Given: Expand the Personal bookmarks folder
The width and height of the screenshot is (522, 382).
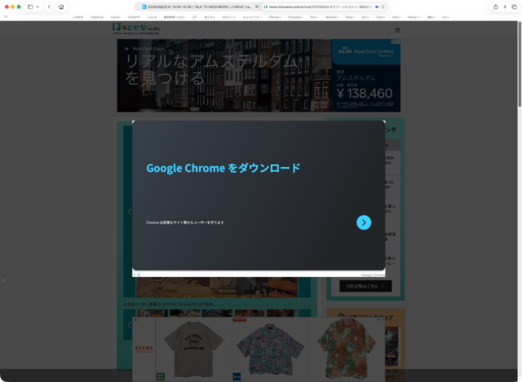Looking at the screenshot, I should point(295,17).
